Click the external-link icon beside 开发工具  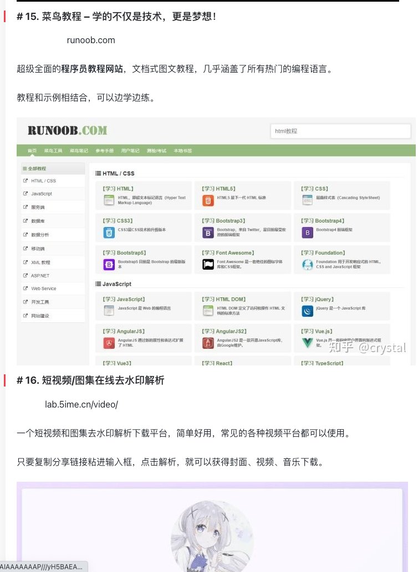[25, 302]
